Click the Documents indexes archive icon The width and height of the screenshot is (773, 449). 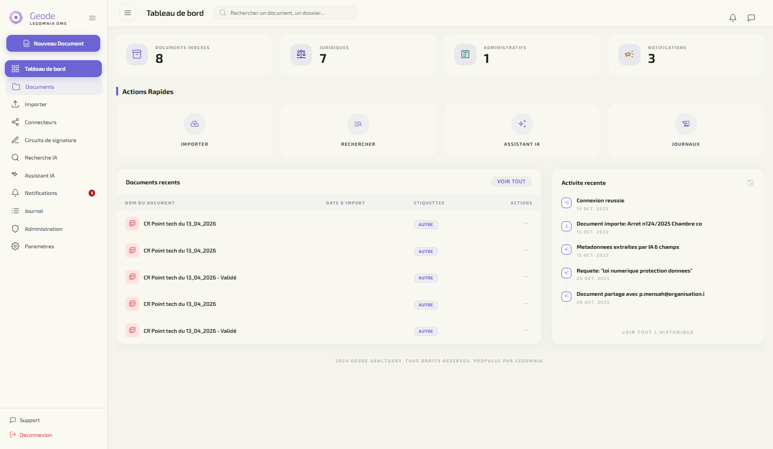click(137, 54)
